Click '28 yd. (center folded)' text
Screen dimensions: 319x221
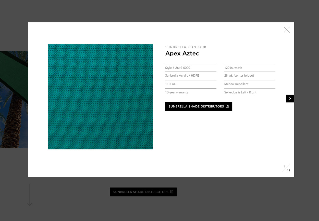[239, 76]
